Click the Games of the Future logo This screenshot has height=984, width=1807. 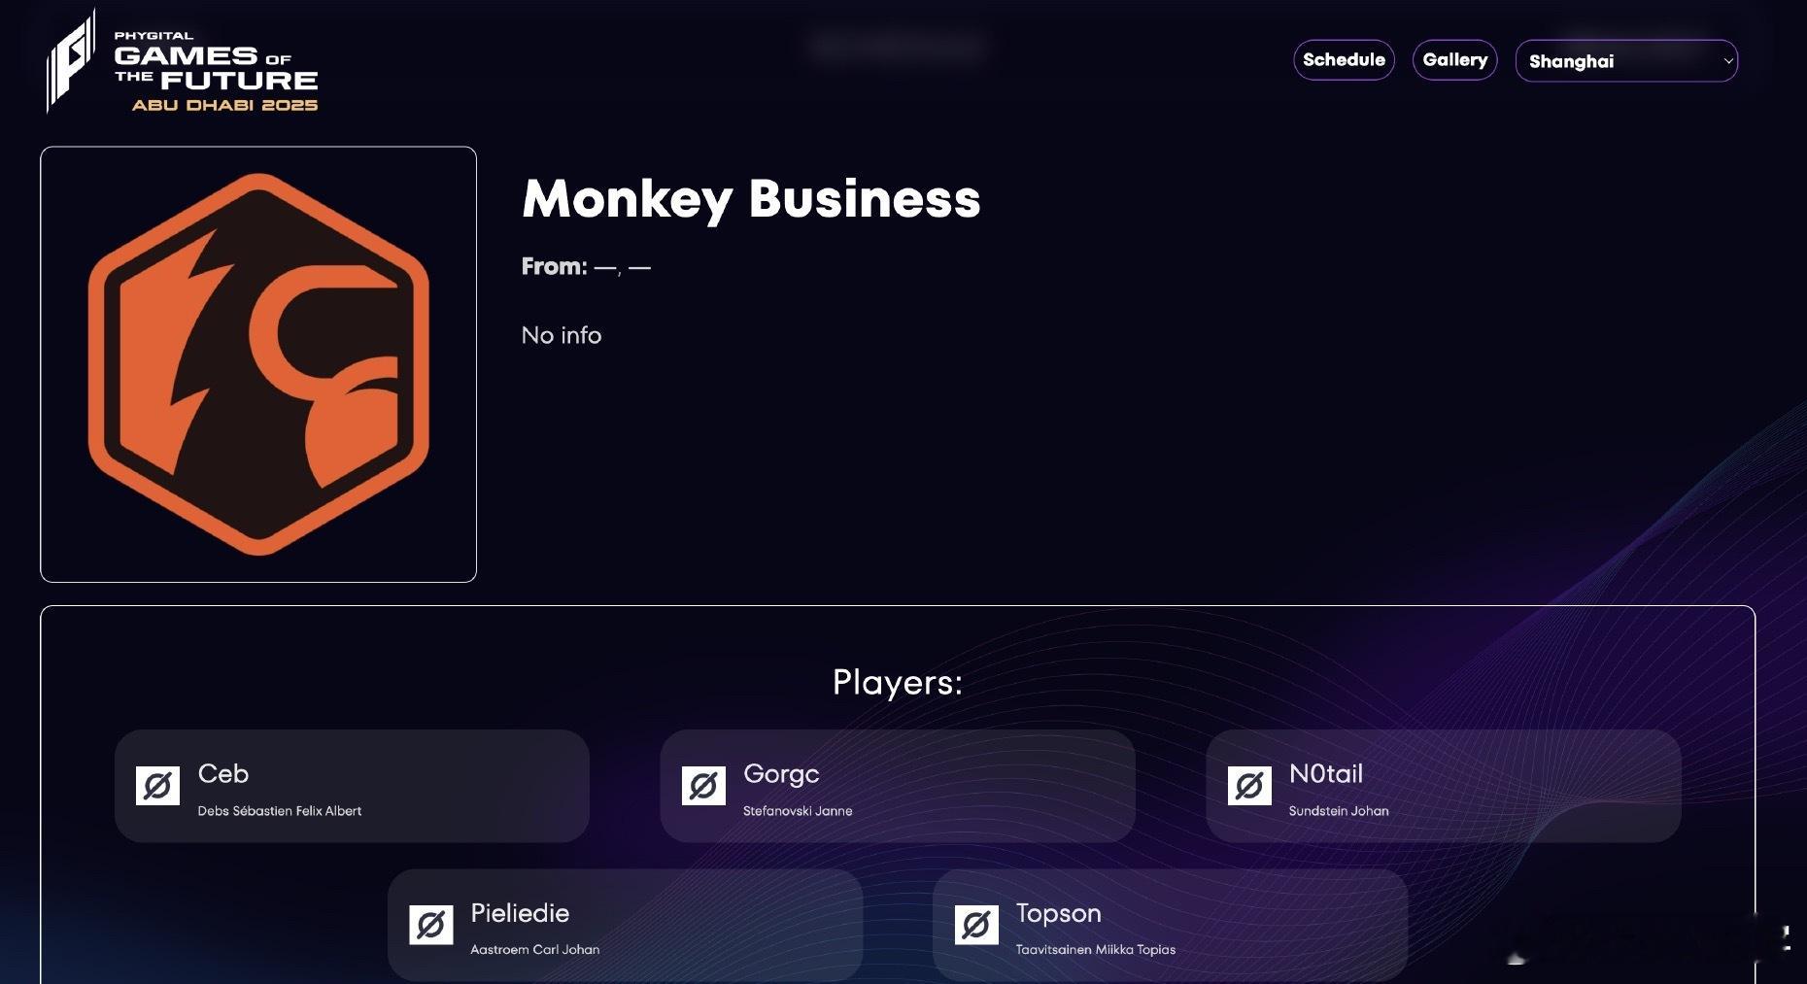pyautogui.click(x=182, y=62)
